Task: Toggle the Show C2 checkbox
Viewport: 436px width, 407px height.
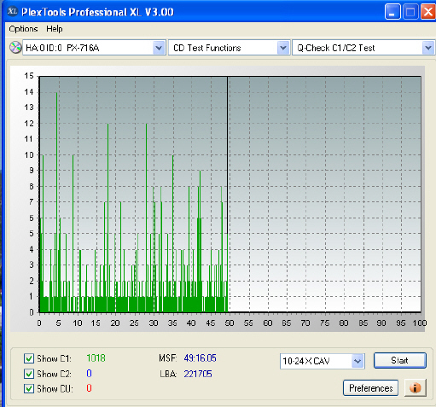Action: (x=29, y=374)
